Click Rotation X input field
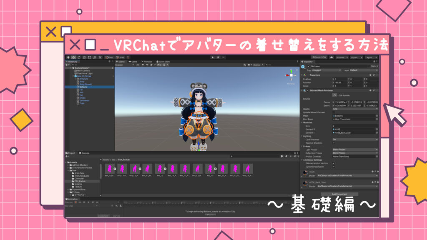Viewport: 427px width, 240px height. 341,82
